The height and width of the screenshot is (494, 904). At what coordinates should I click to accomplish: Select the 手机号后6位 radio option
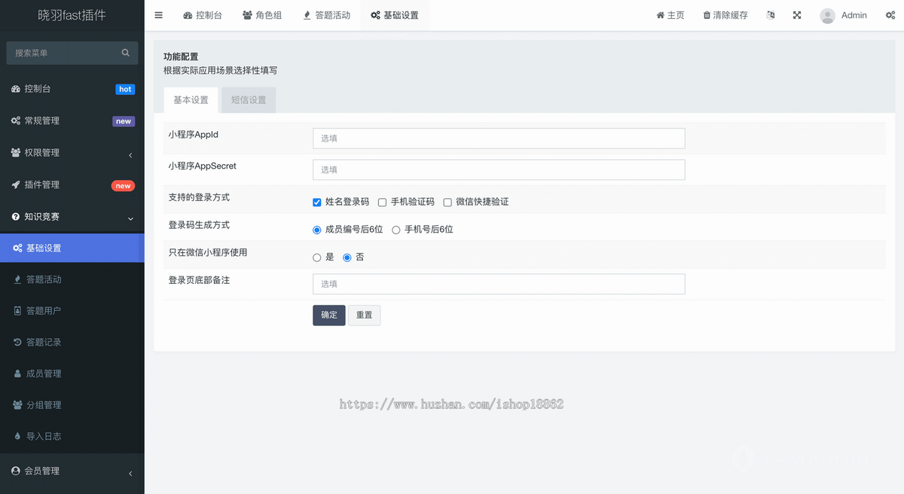pos(396,230)
